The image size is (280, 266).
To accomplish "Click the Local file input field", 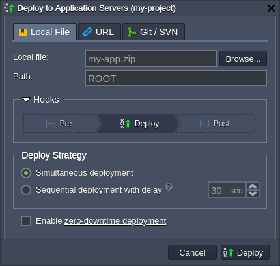I will click(x=151, y=59).
